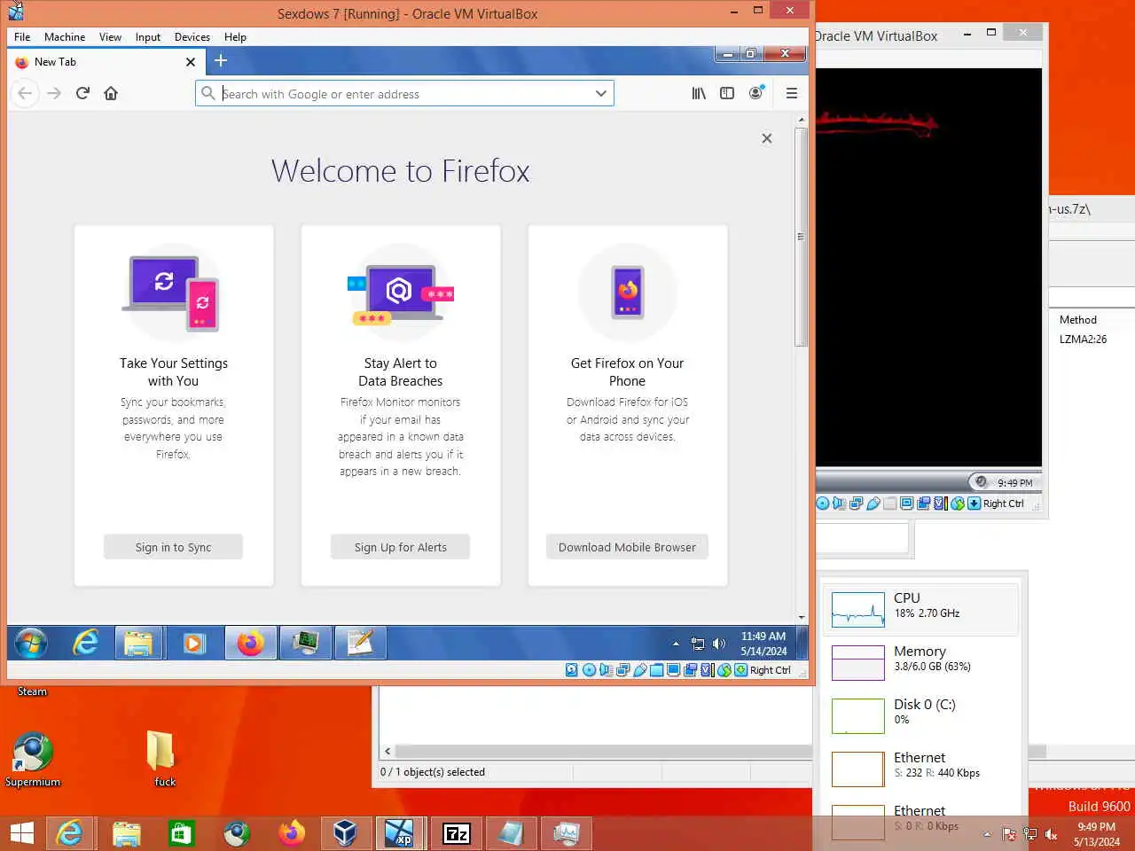Open a new Firefox tab with plus button
Image resolution: width=1135 pixels, height=851 pixels.
click(221, 60)
